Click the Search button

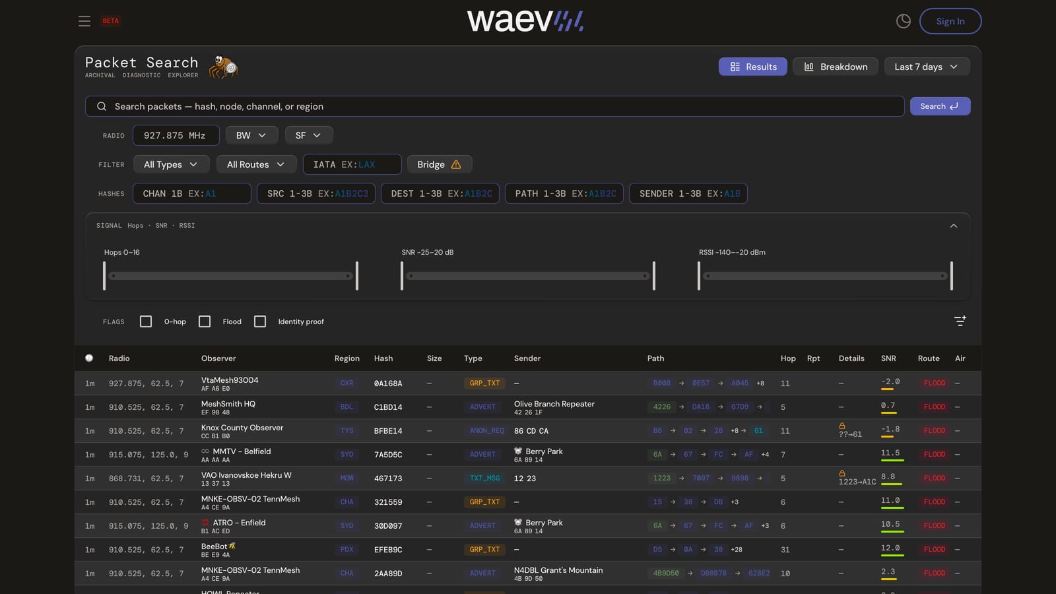tap(940, 106)
